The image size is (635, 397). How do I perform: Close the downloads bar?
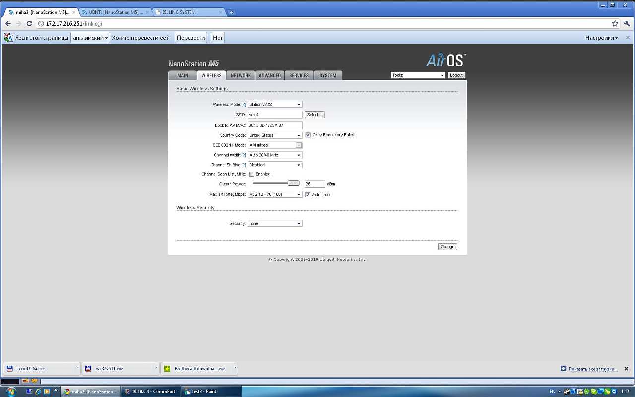(x=627, y=369)
